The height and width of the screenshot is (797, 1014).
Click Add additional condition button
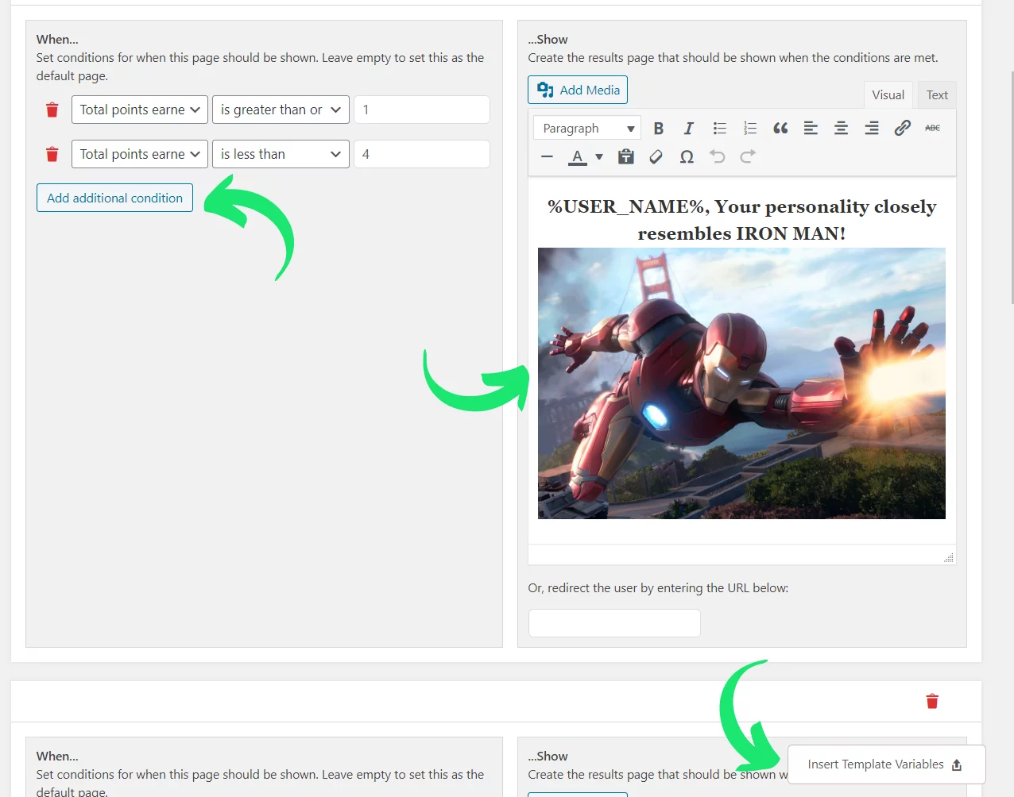tap(114, 198)
